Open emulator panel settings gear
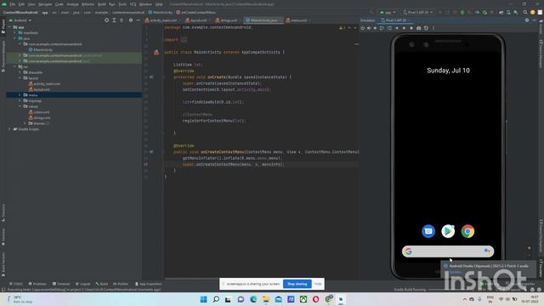Screen dimensions: 544x306 click(x=527, y=20)
